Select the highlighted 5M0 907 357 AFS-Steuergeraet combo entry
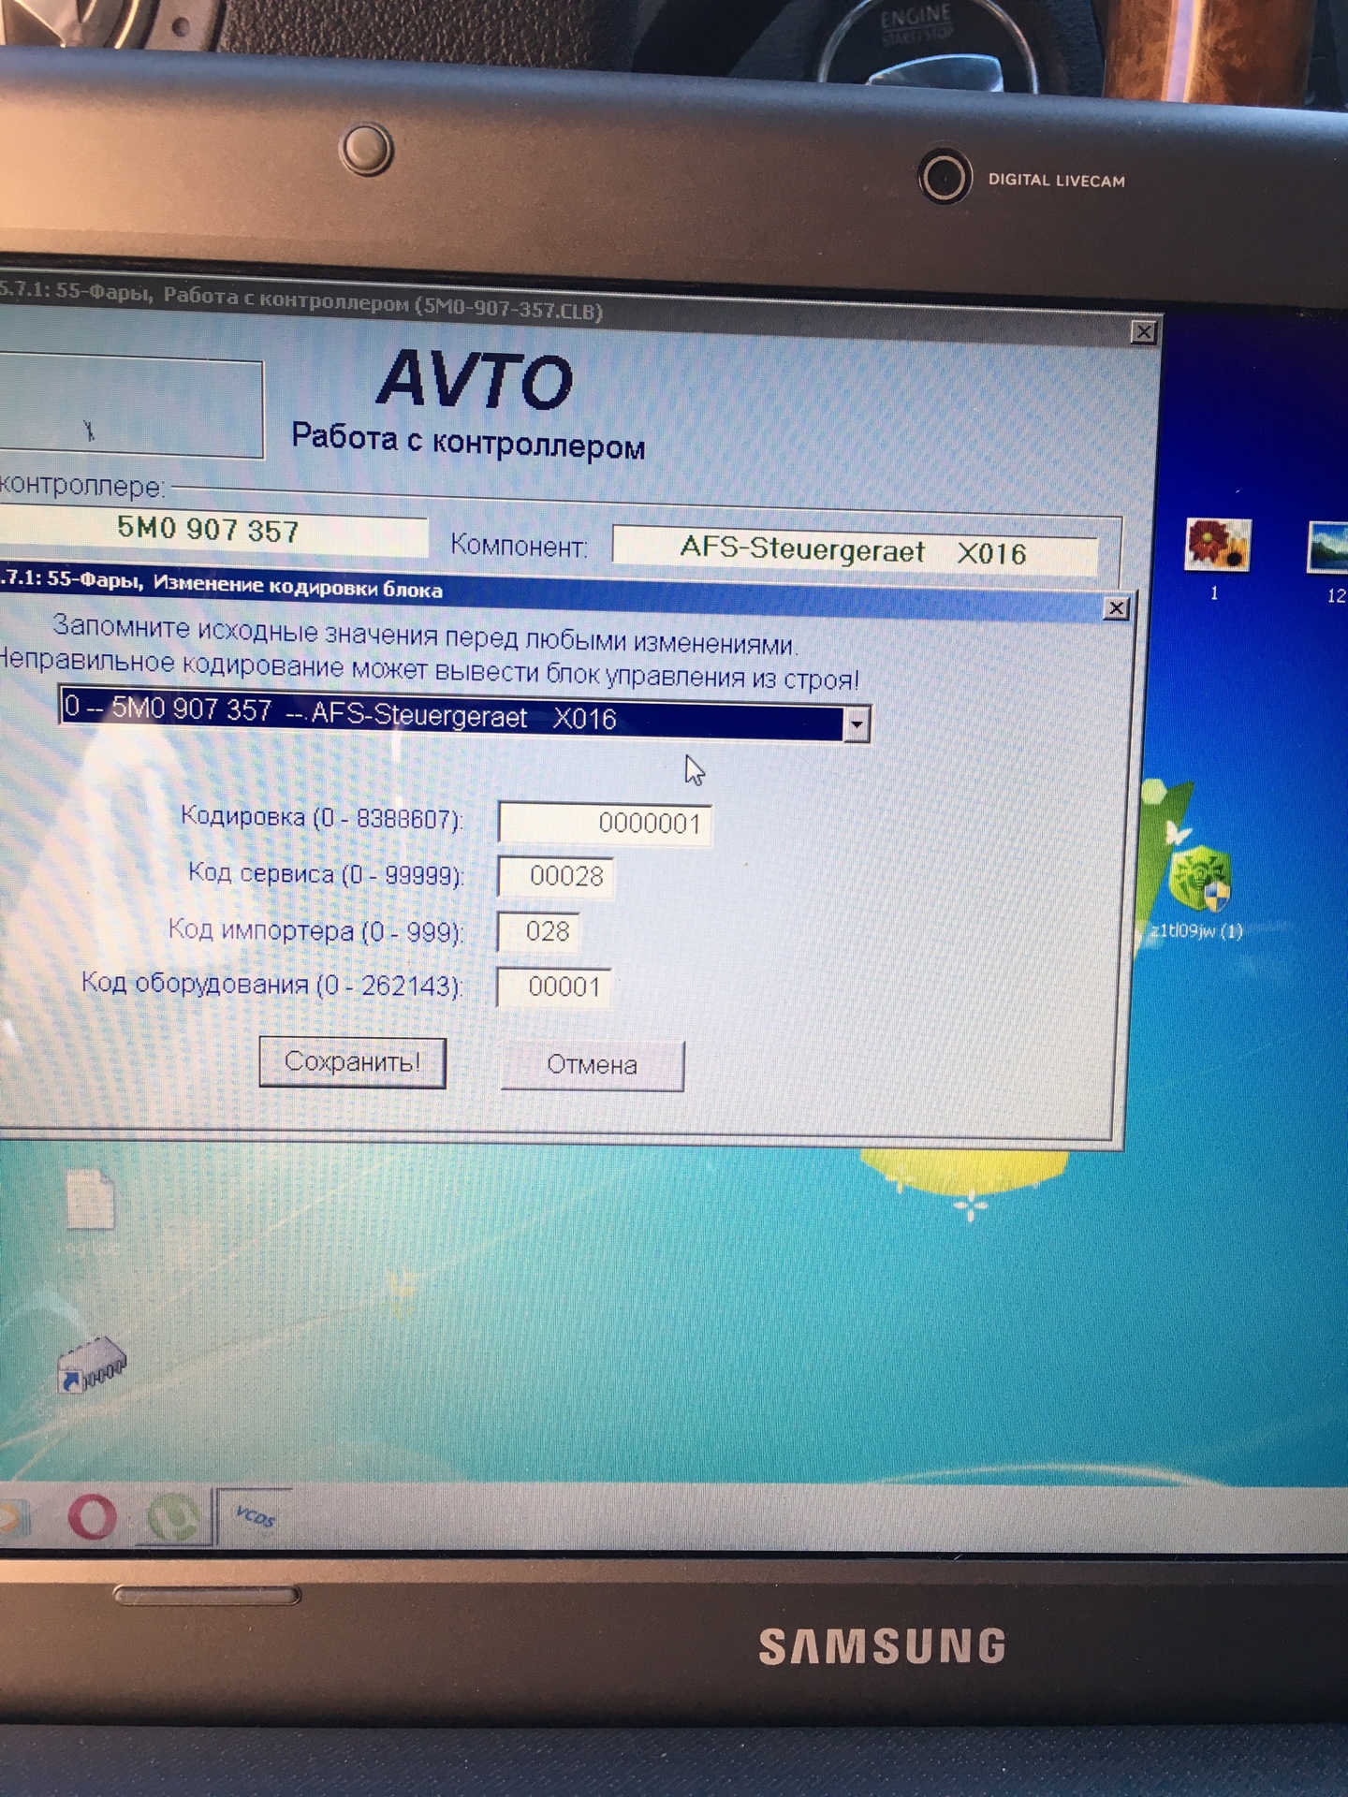1348x1797 pixels. tap(451, 715)
